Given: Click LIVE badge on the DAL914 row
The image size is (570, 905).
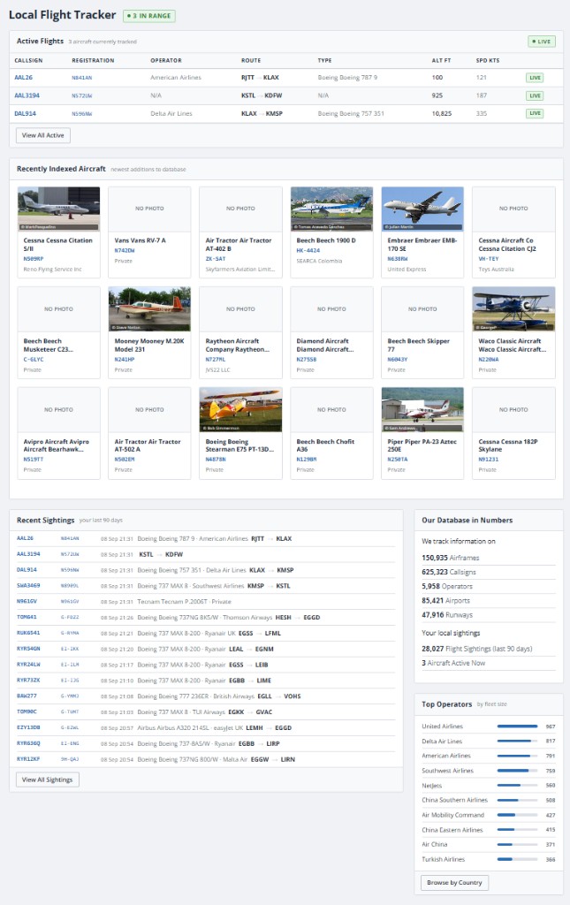Looking at the screenshot, I should coord(535,114).
